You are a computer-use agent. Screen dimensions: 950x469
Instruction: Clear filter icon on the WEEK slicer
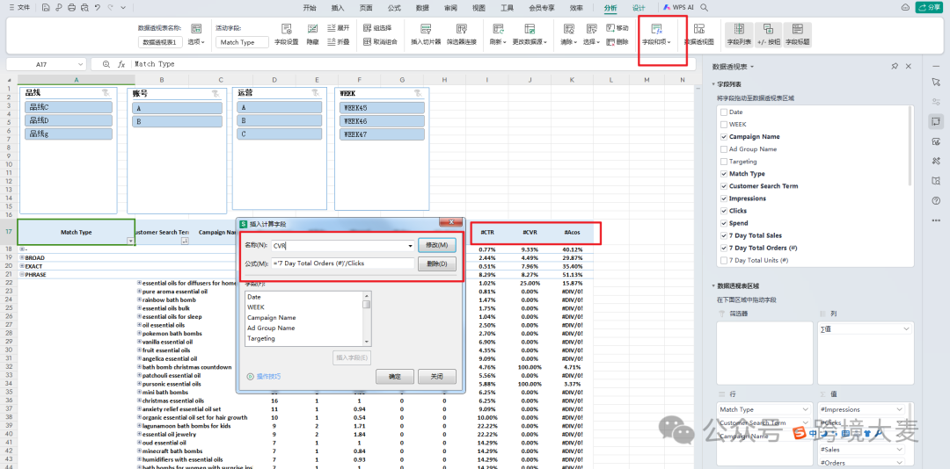coord(420,93)
